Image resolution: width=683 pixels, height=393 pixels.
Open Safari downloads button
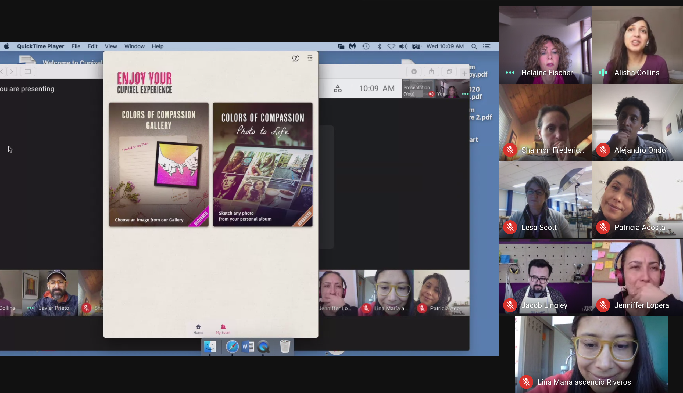tap(414, 71)
